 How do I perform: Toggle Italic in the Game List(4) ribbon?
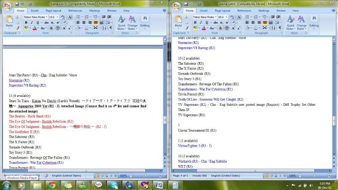(x=201, y=22)
